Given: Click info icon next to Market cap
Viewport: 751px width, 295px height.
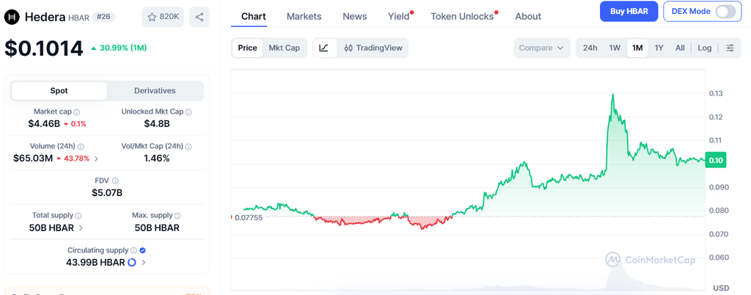Looking at the screenshot, I should 76,112.
